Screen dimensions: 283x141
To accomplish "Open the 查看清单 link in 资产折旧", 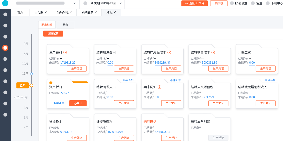I will (x=59, y=103).
